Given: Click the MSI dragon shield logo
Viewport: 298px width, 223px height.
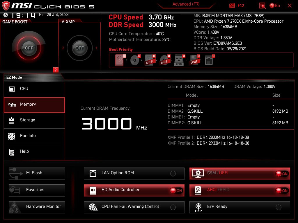Looking at the screenshot, I should tap(6, 6).
